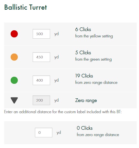
Task: Click the '0 Clicks' result text
Action: tap(85, 128)
